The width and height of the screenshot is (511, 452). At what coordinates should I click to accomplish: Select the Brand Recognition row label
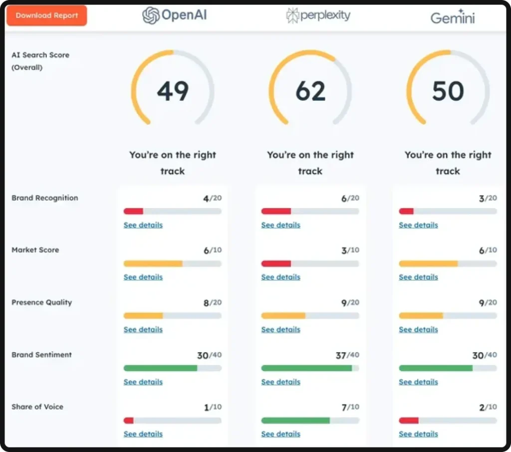pyautogui.click(x=44, y=198)
